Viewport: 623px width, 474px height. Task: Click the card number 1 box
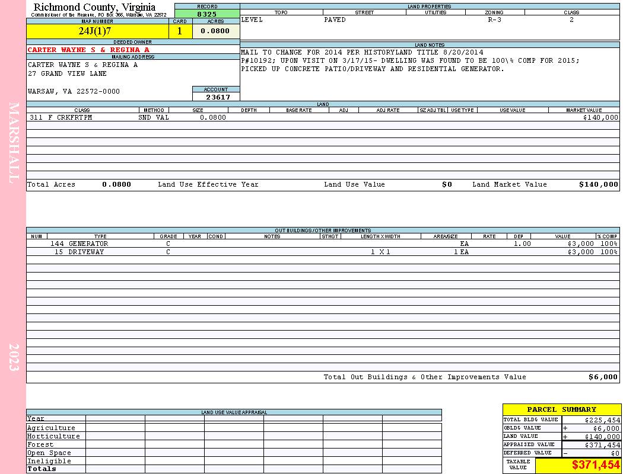[180, 31]
